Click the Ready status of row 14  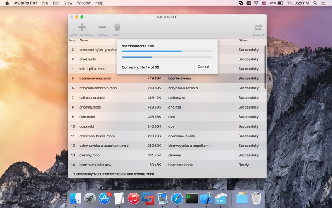(x=244, y=165)
